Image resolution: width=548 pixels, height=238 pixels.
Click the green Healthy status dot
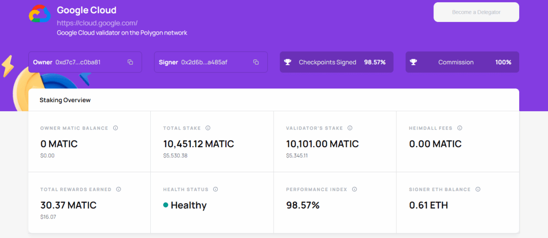pos(166,205)
